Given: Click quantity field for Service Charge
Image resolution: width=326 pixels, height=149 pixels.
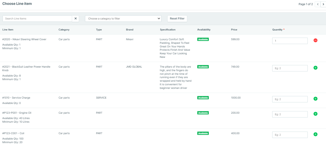Looking at the screenshot, I should [x=290, y=99].
